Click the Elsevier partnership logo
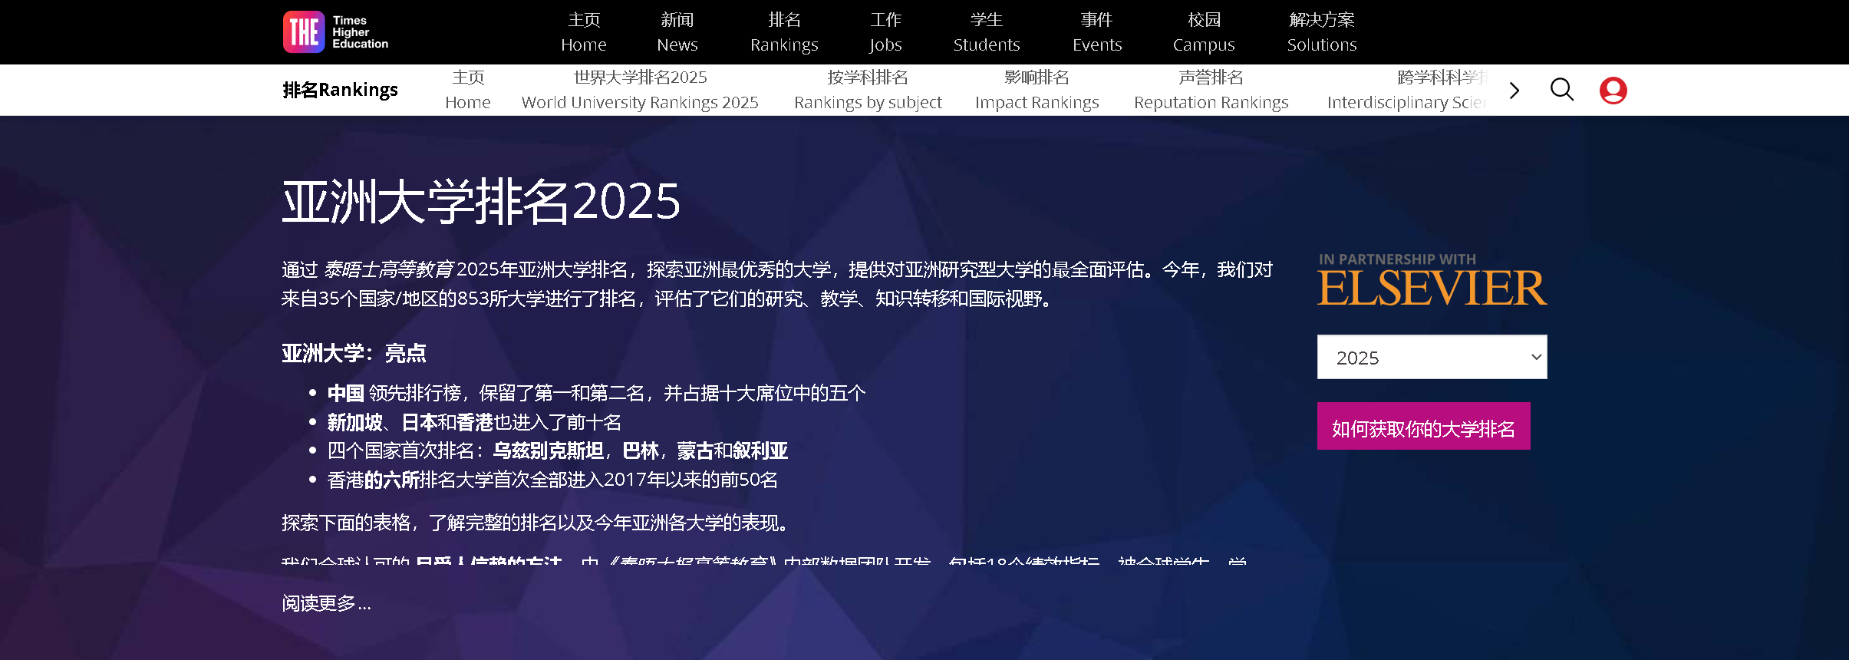Image resolution: width=1849 pixels, height=660 pixels. (x=1432, y=281)
